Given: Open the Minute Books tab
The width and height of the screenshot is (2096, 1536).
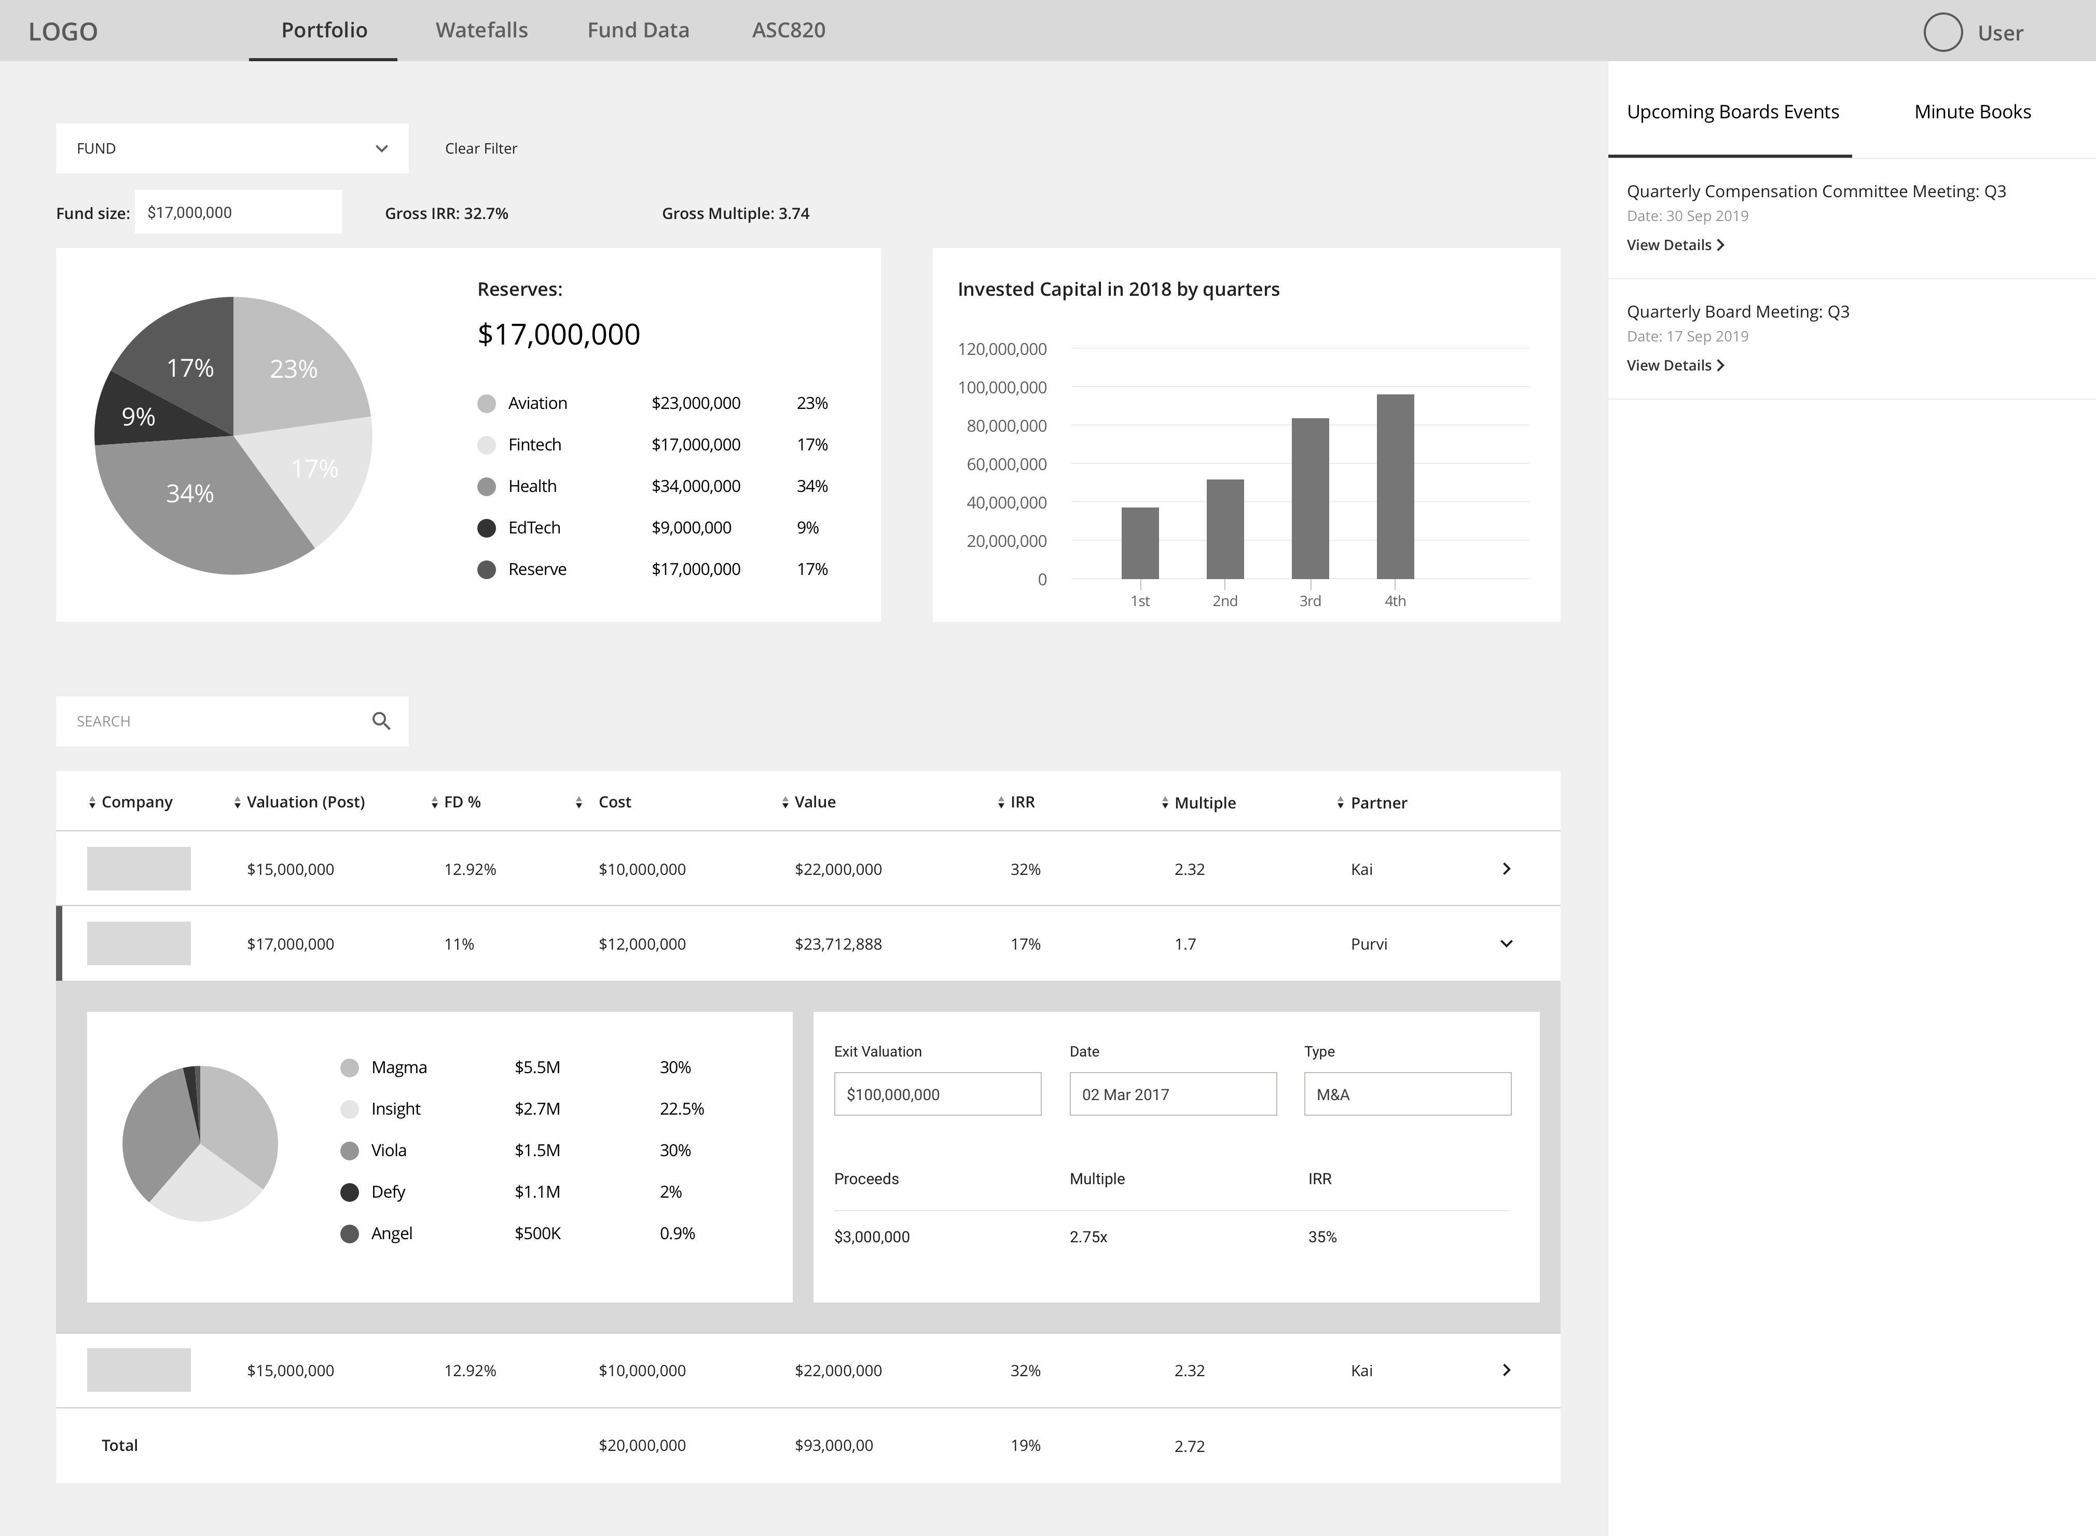Looking at the screenshot, I should point(1971,113).
